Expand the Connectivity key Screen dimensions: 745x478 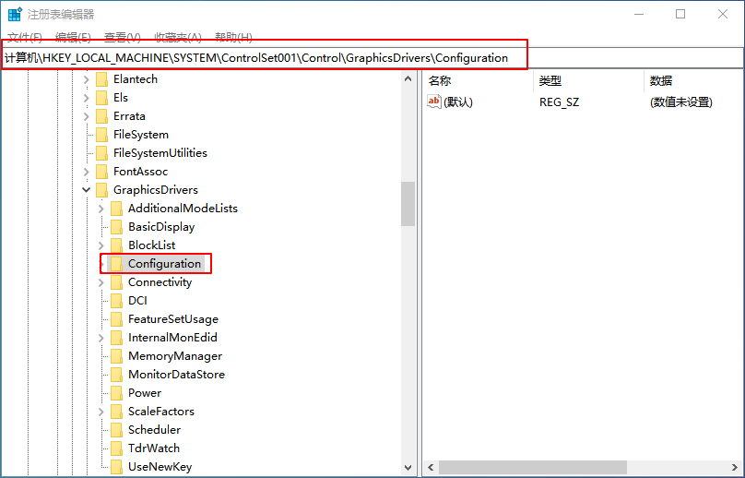101,282
